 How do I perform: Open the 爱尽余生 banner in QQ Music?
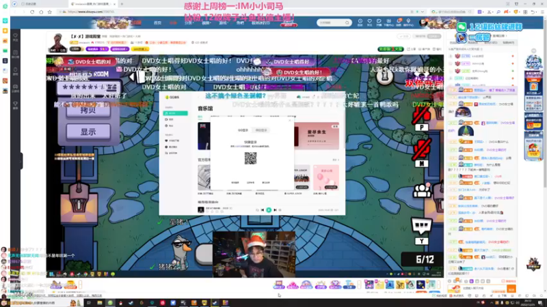click(x=317, y=136)
